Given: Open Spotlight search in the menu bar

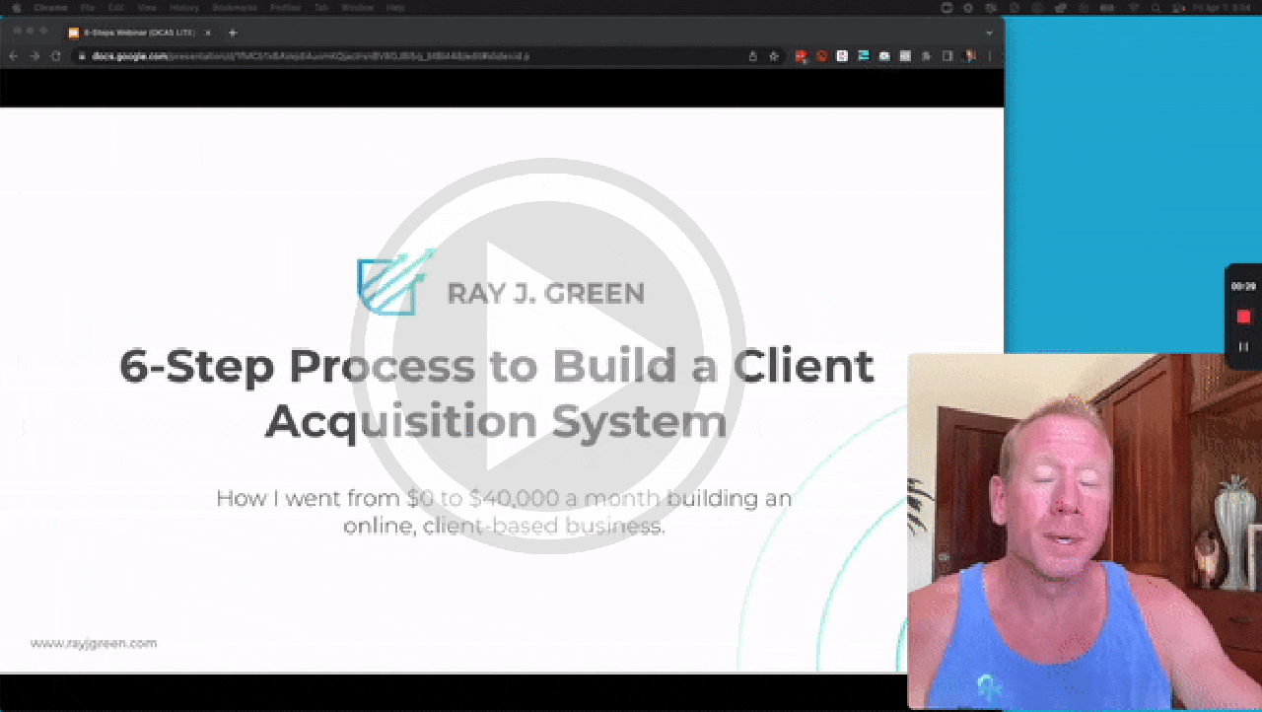Looking at the screenshot, I should (x=1155, y=7).
